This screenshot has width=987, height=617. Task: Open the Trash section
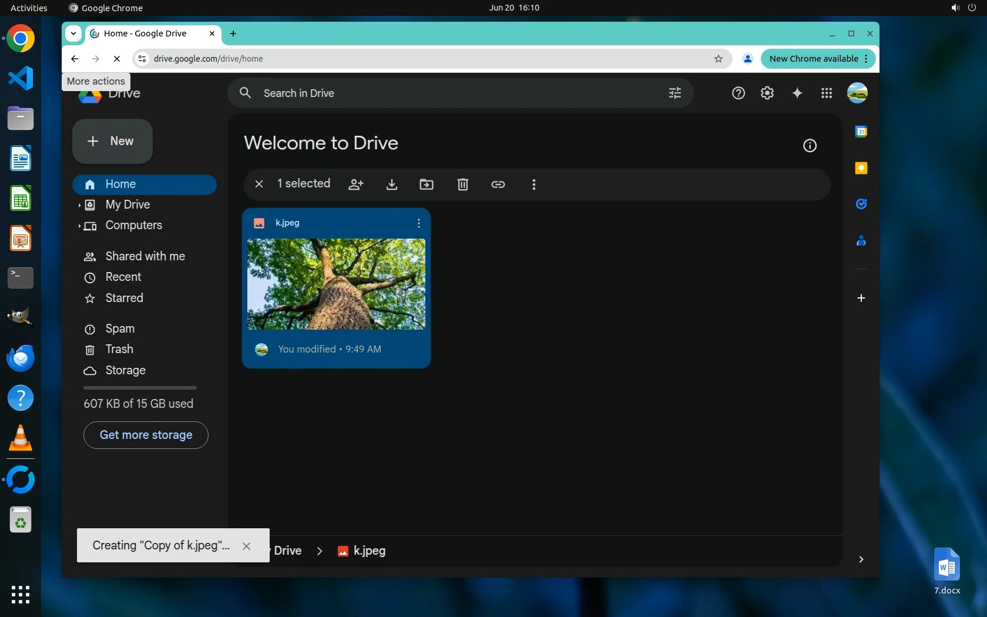tap(119, 349)
